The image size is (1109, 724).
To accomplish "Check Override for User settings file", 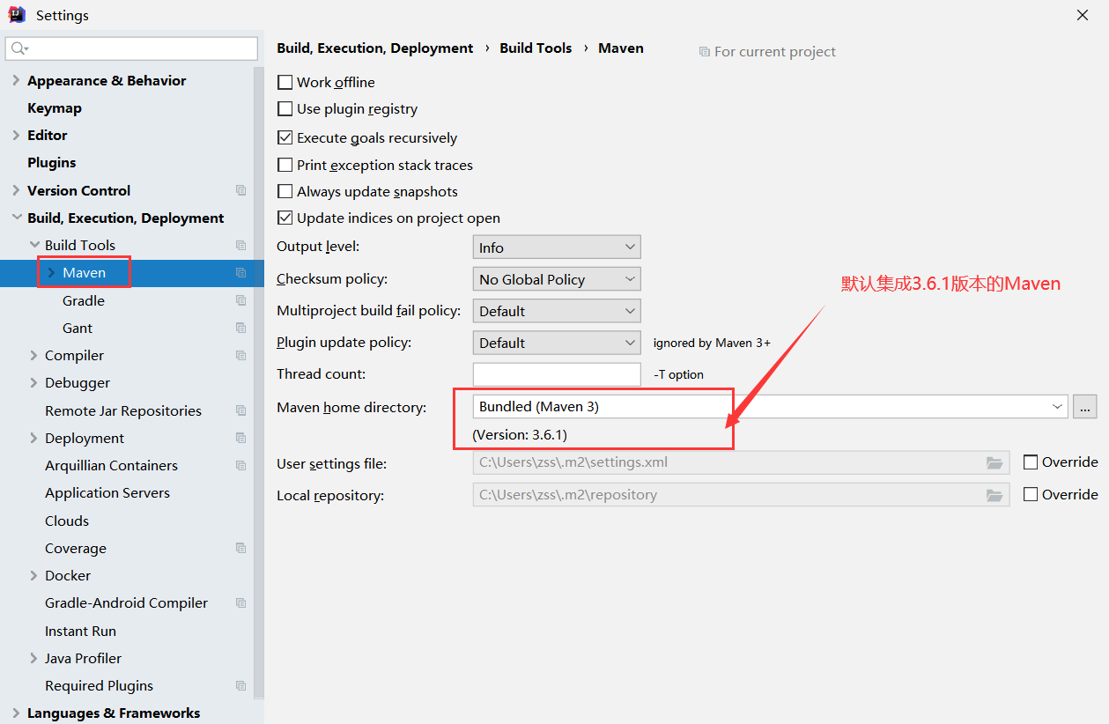I will pos(1031,462).
